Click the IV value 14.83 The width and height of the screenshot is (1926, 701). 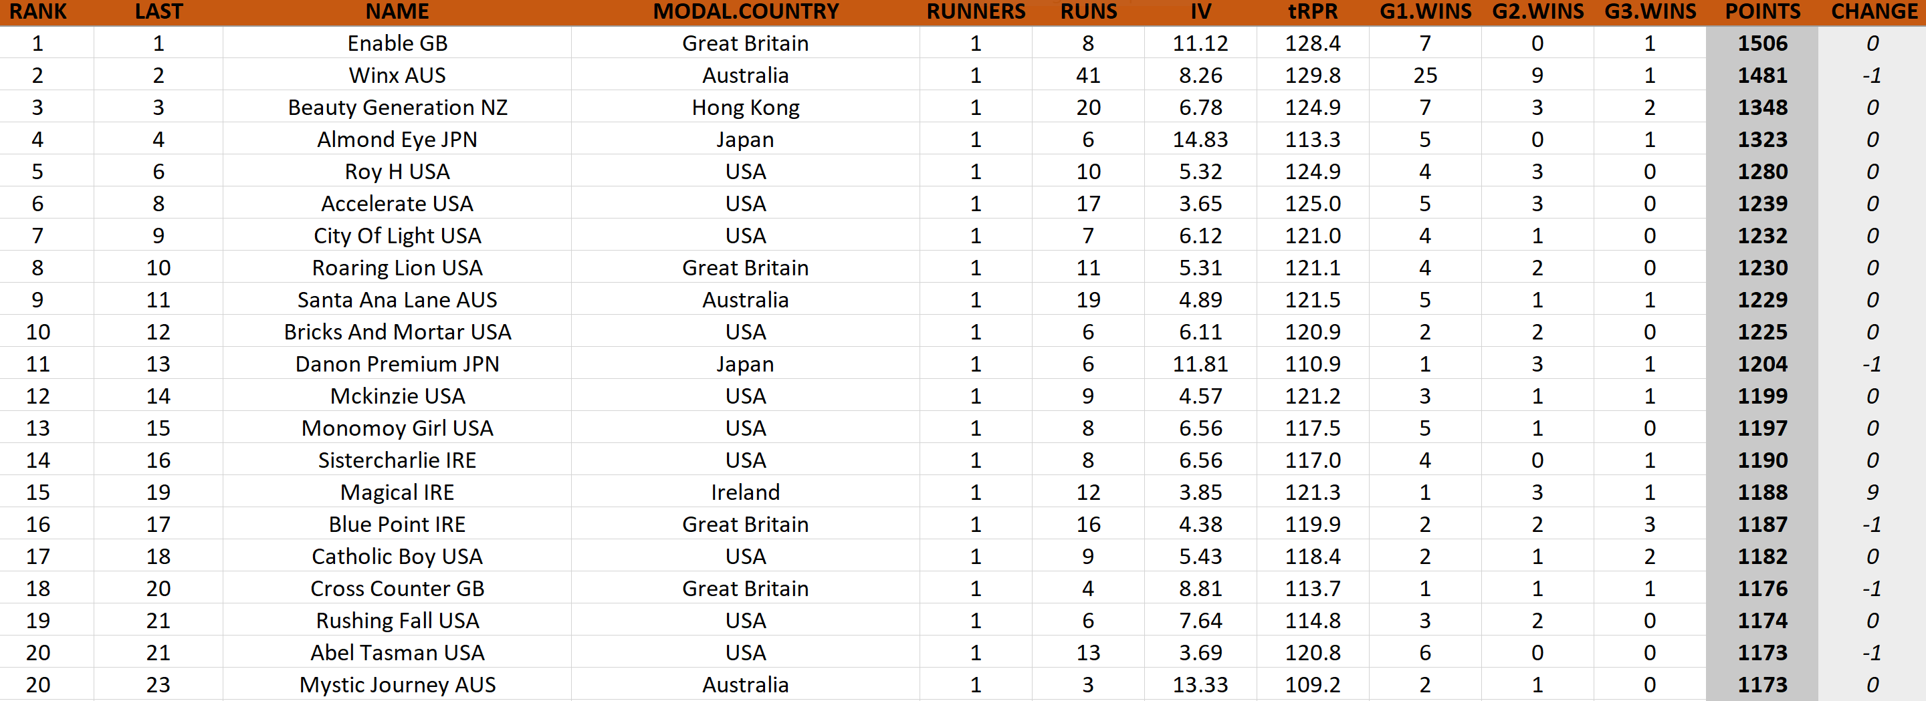(x=1200, y=140)
